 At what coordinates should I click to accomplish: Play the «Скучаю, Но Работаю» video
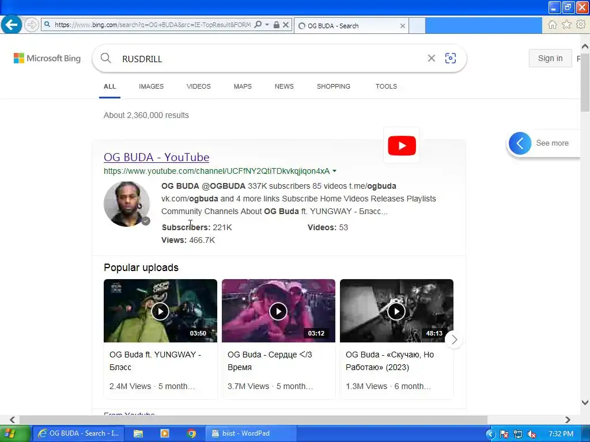[x=396, y=311]
